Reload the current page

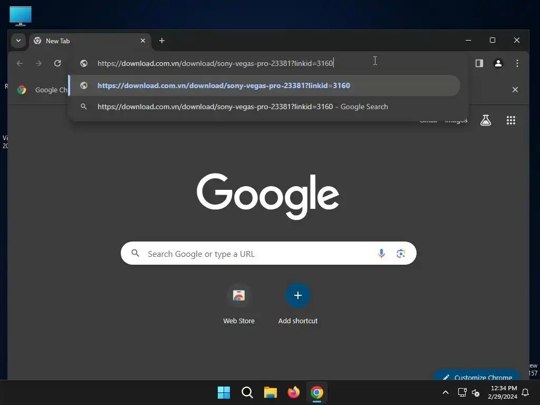click(57, 63)
